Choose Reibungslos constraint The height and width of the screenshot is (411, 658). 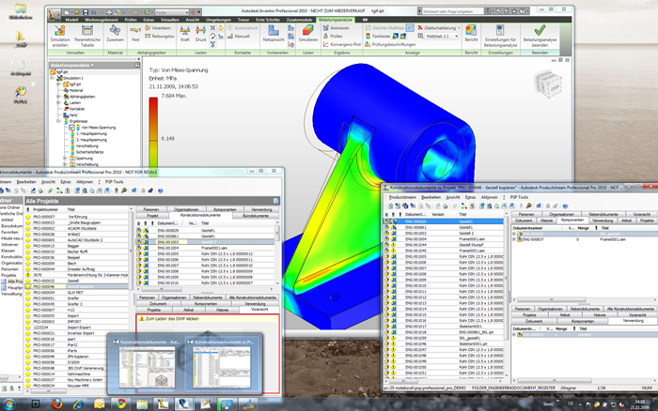click(160, 37)
